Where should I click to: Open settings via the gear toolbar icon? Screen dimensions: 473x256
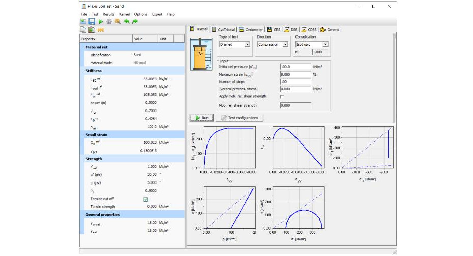pos(109,22)
